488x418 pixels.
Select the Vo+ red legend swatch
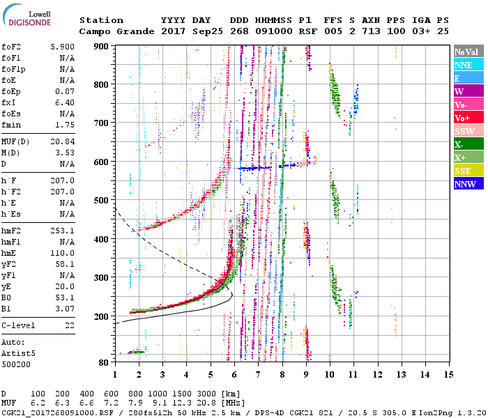click(x=468, y=118)
